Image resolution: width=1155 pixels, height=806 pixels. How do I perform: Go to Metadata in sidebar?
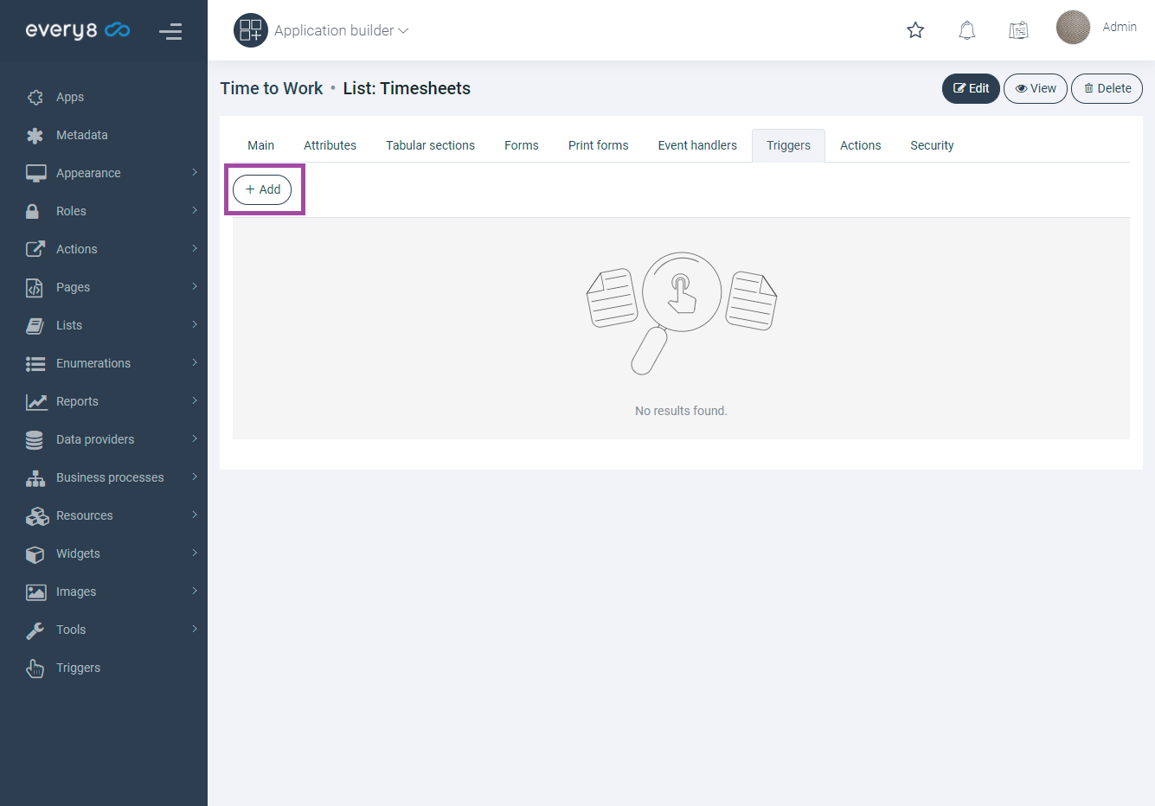pyautogui.click(x=81, y=135)
